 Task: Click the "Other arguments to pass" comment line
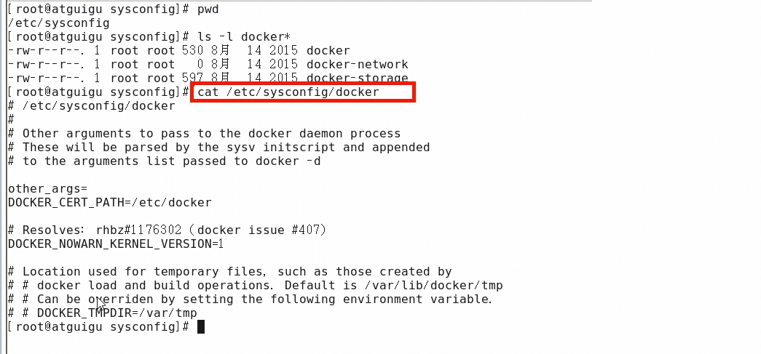pos(204,134)
